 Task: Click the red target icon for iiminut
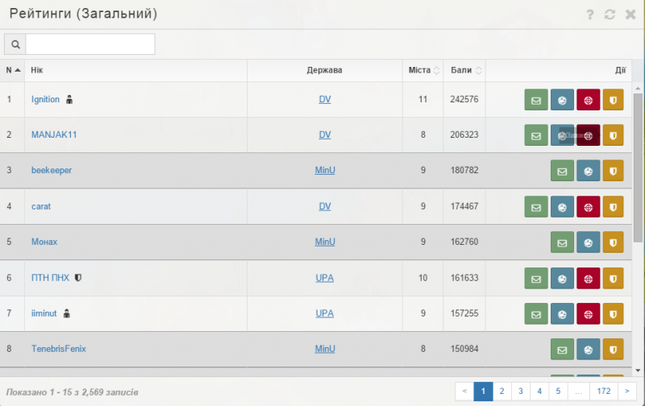point(588,313)
